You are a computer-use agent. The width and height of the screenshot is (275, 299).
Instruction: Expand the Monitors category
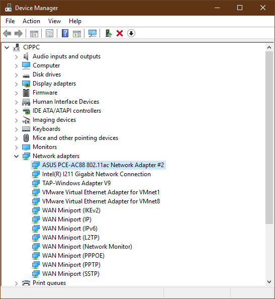[17, 147]
